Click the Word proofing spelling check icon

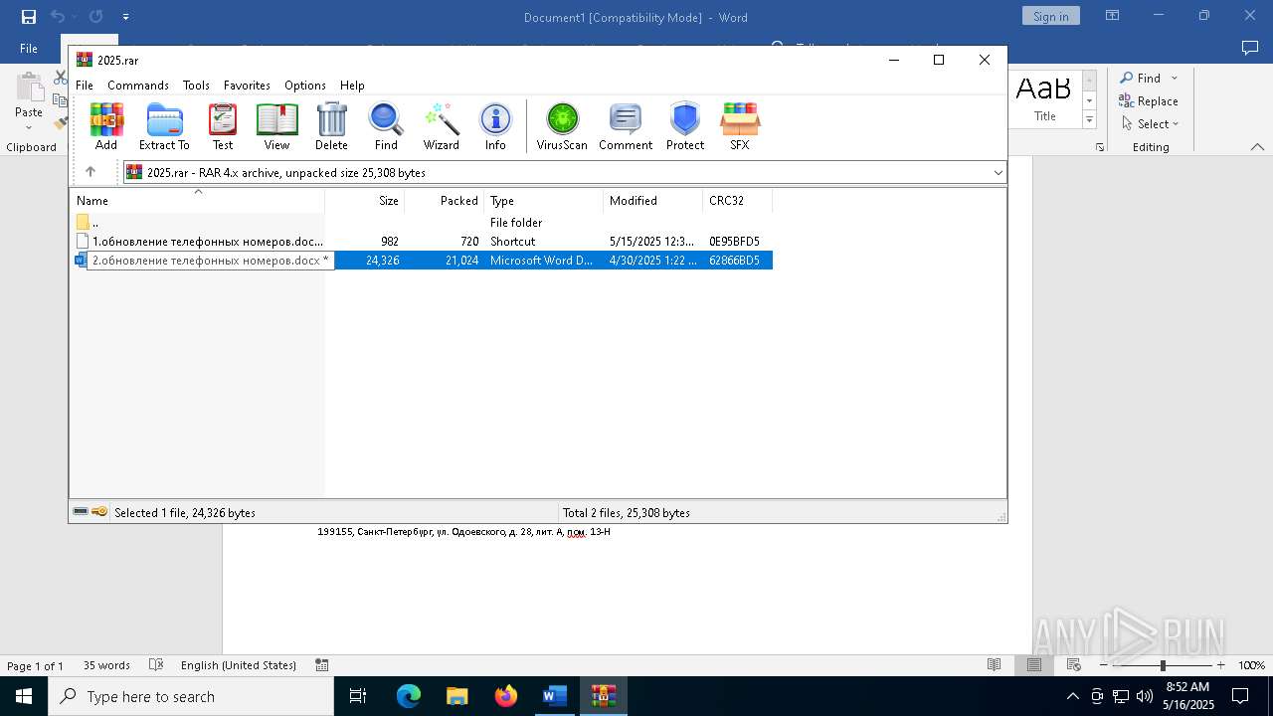pyautogui.click(x=156, y=665)
